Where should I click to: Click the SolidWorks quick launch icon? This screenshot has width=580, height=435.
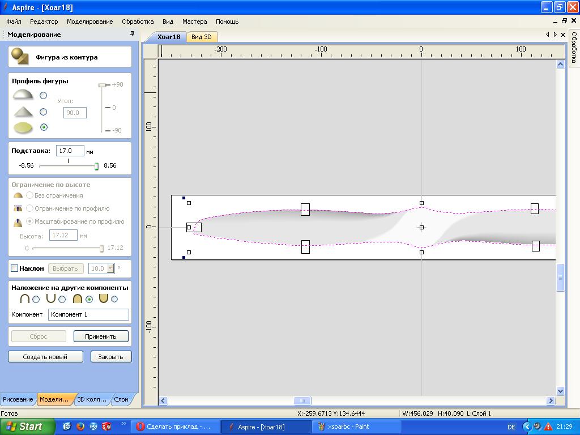pos(106,427)
